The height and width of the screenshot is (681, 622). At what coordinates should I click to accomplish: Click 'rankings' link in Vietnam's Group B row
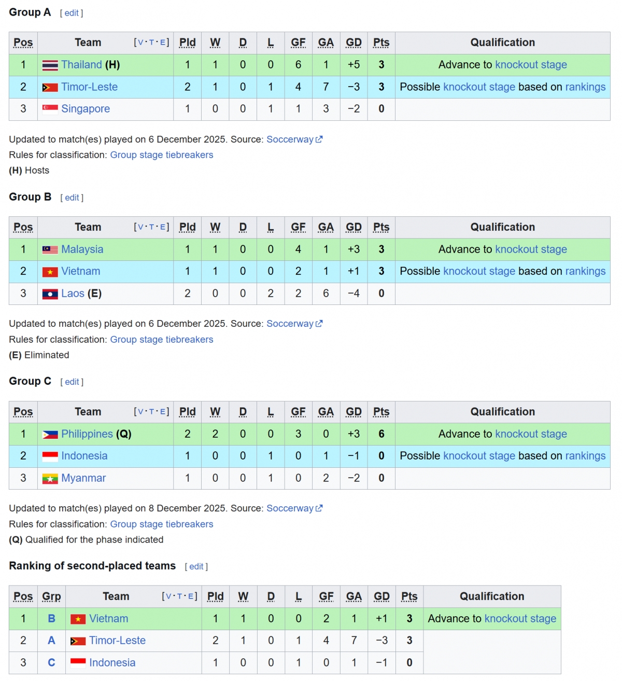click(x=585, y=271)
